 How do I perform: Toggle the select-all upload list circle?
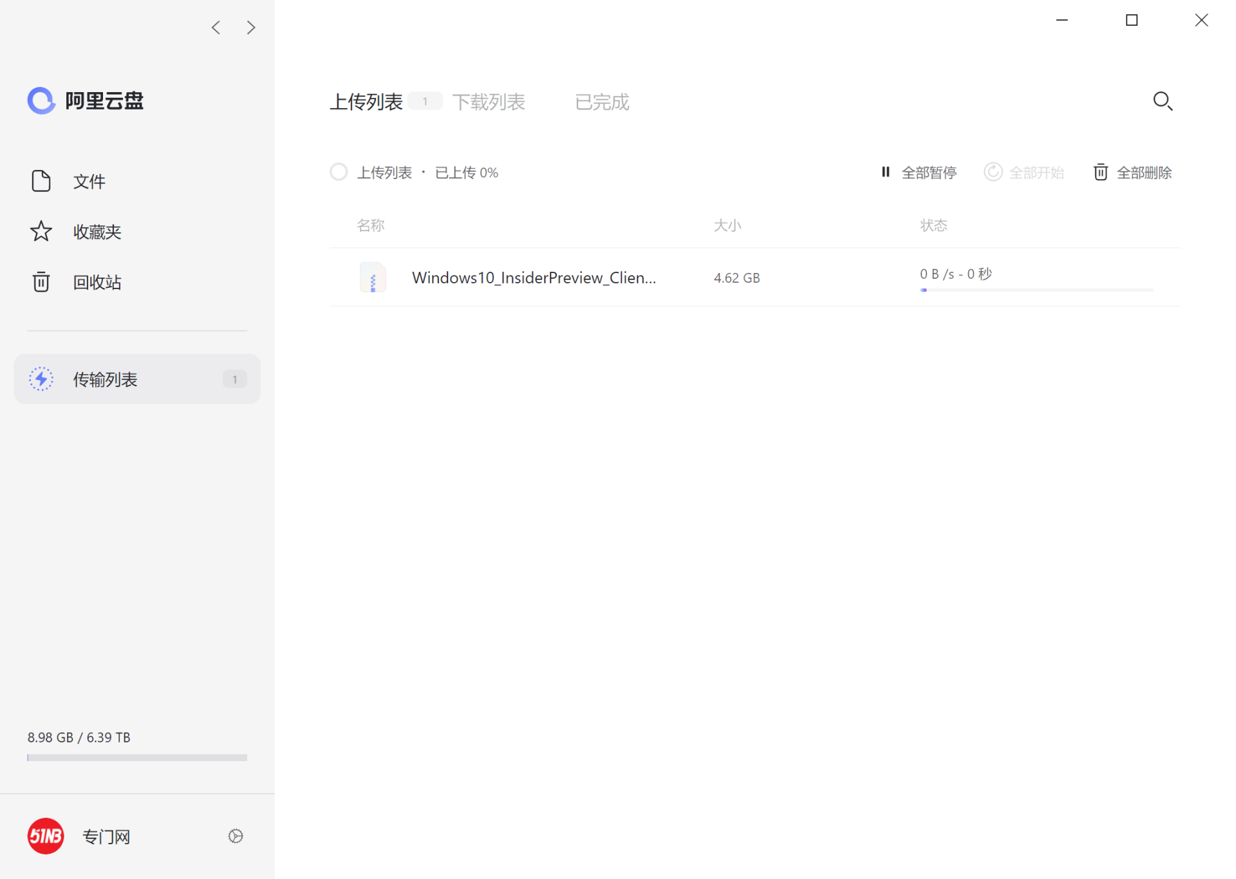pos(339,172)
